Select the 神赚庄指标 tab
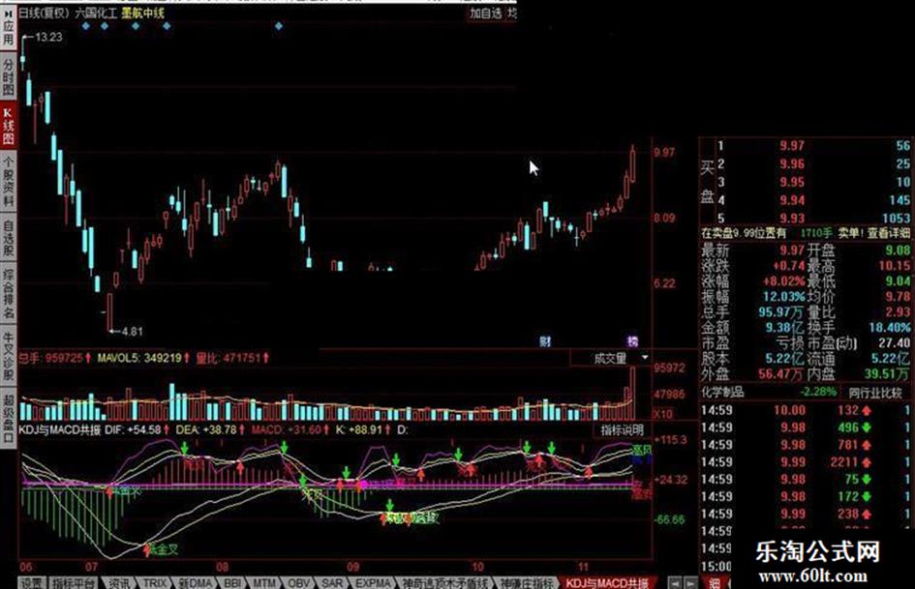915x589 pixels. pos(528,582)
